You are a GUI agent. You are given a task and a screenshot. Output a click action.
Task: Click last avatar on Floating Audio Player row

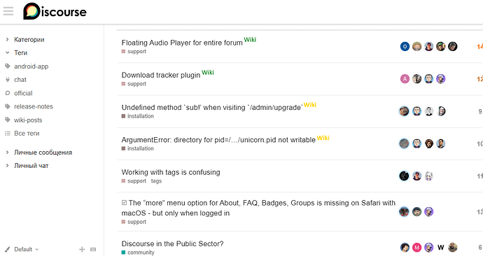[x=452, y=46]
